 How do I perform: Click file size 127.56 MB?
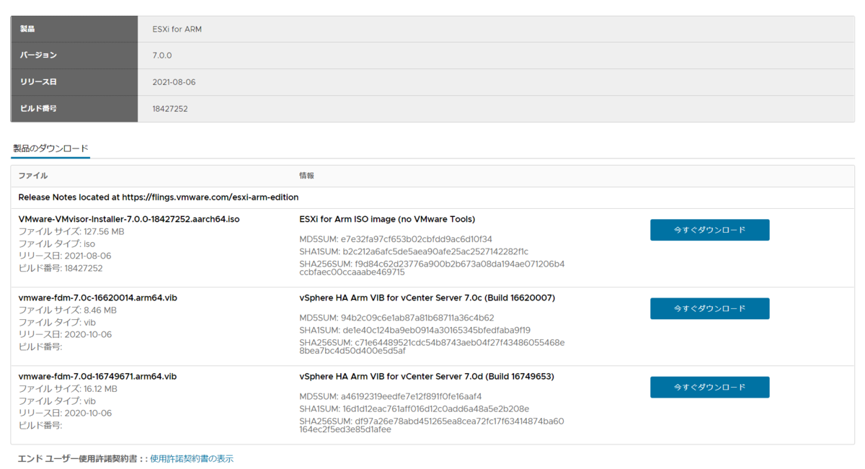pyautogui.click(x=71, y=231)
